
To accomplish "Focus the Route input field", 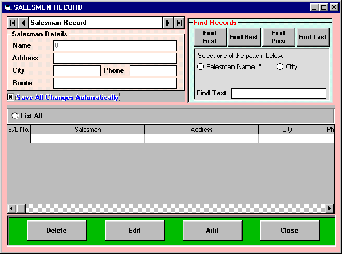I will pos(115,83).
